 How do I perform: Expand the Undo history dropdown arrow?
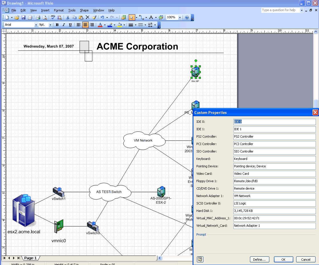coord(107,17)
